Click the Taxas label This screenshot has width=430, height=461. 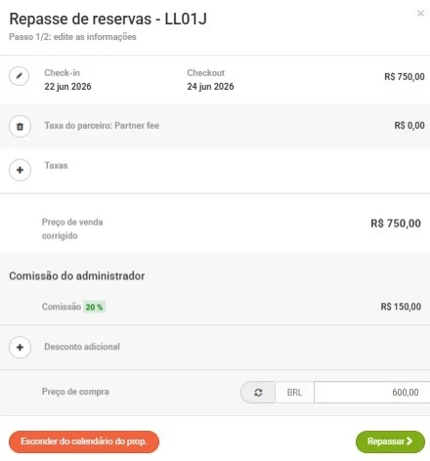pyautogui.click(x=56, y=166)
